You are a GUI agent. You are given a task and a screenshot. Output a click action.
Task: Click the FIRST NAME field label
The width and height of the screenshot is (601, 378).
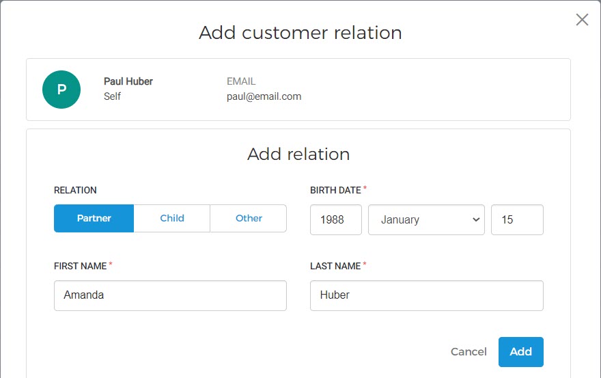click(x=80, y=266)
